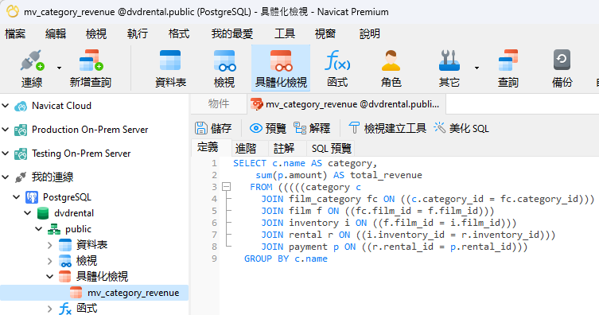Switch to the Objects (物件) tab
The width and height of the screenshot is (599, 315).
coord(219,104)
